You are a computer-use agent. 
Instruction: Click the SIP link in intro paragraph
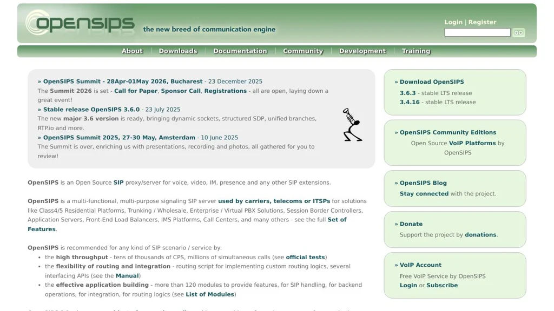(118, 182)
